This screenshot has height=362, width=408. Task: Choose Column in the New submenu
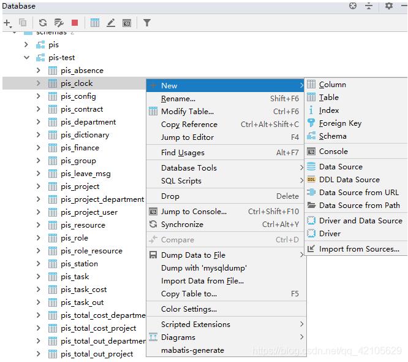[x=332, y=85]
